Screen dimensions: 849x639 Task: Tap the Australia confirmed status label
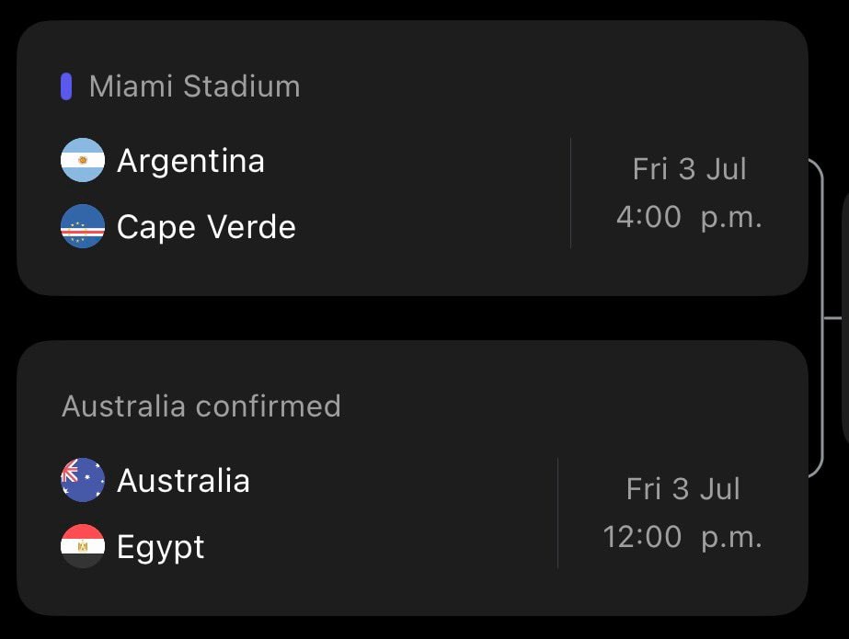pyautogui.click(x=201, y=406)
